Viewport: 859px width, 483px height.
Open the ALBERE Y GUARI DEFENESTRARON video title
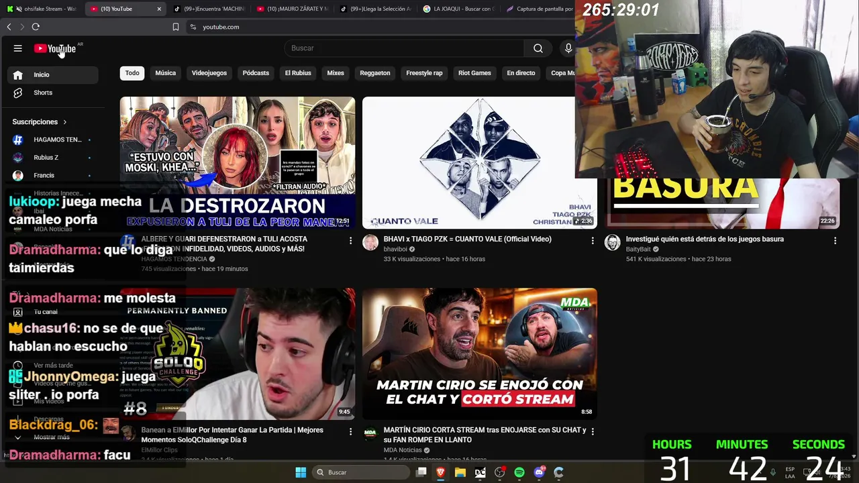[x=224, y=244]
